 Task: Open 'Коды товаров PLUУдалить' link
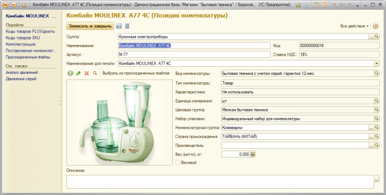pyautogui.click(x=30, y=32)
